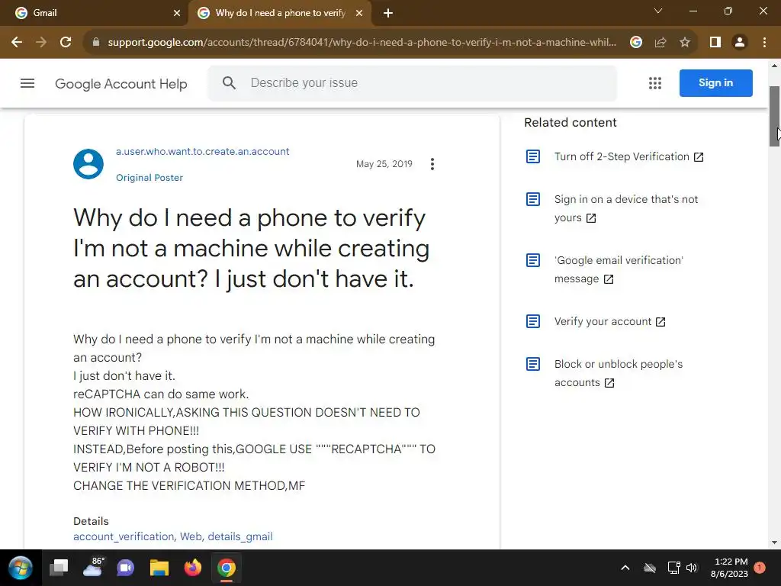
Task: Click the page vertical scrollbar thumb
Action: (775, 116)
